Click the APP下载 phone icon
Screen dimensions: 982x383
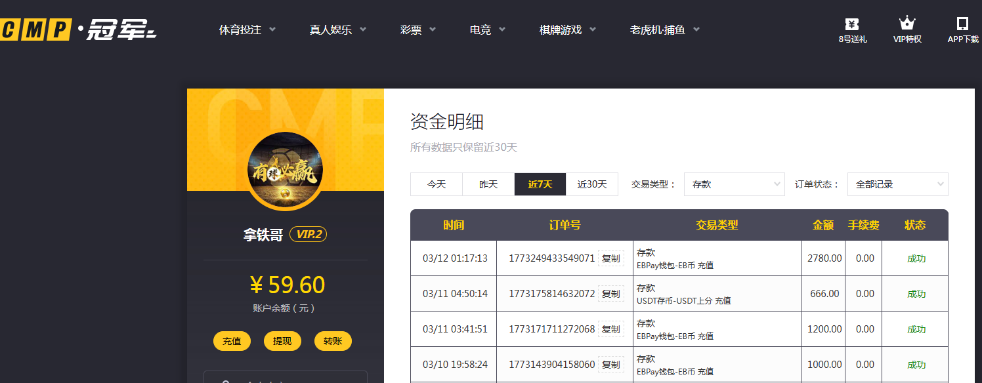tap(962, 24)
